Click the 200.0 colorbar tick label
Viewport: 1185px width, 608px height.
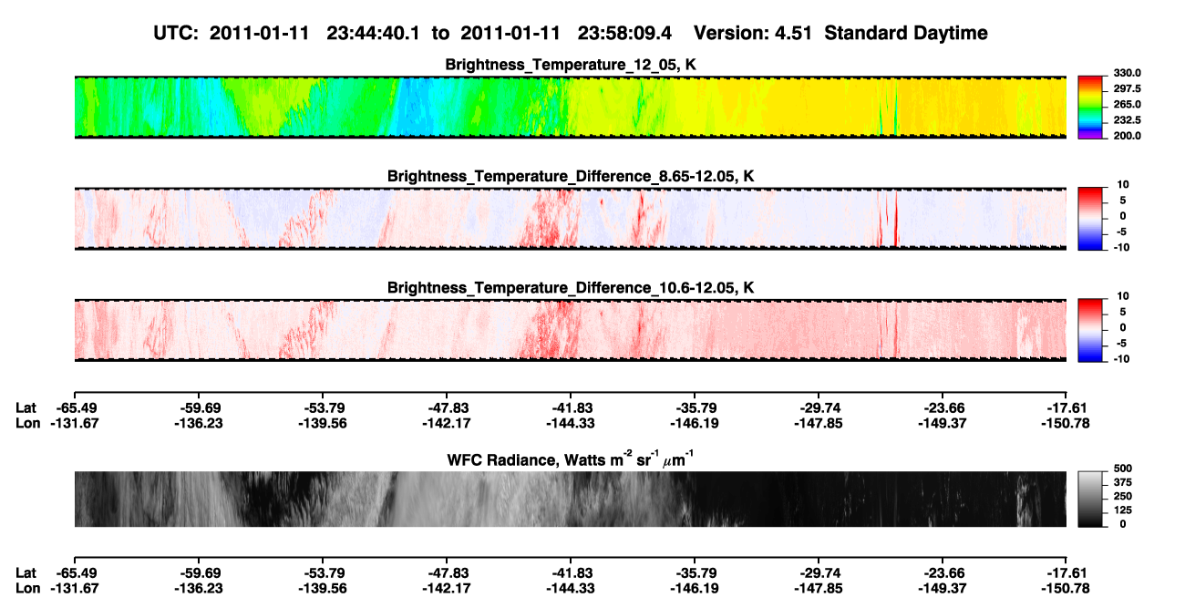1126,135
